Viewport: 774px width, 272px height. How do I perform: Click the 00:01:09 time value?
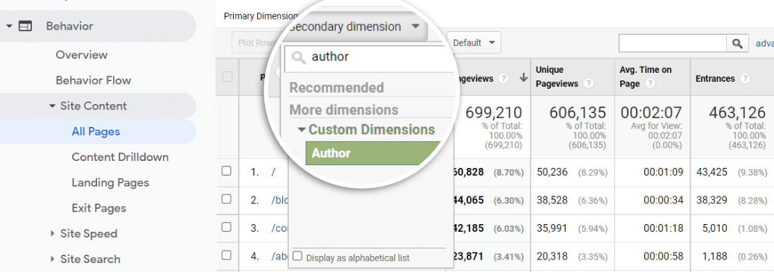663,172
